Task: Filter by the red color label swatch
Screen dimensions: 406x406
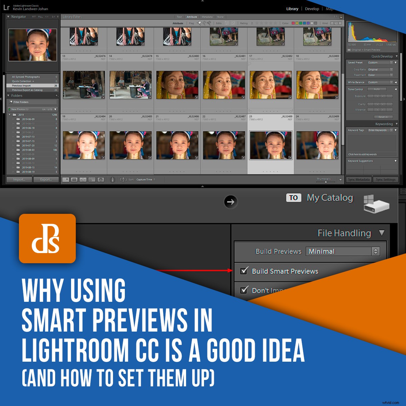Action: [x=293, y=23]
